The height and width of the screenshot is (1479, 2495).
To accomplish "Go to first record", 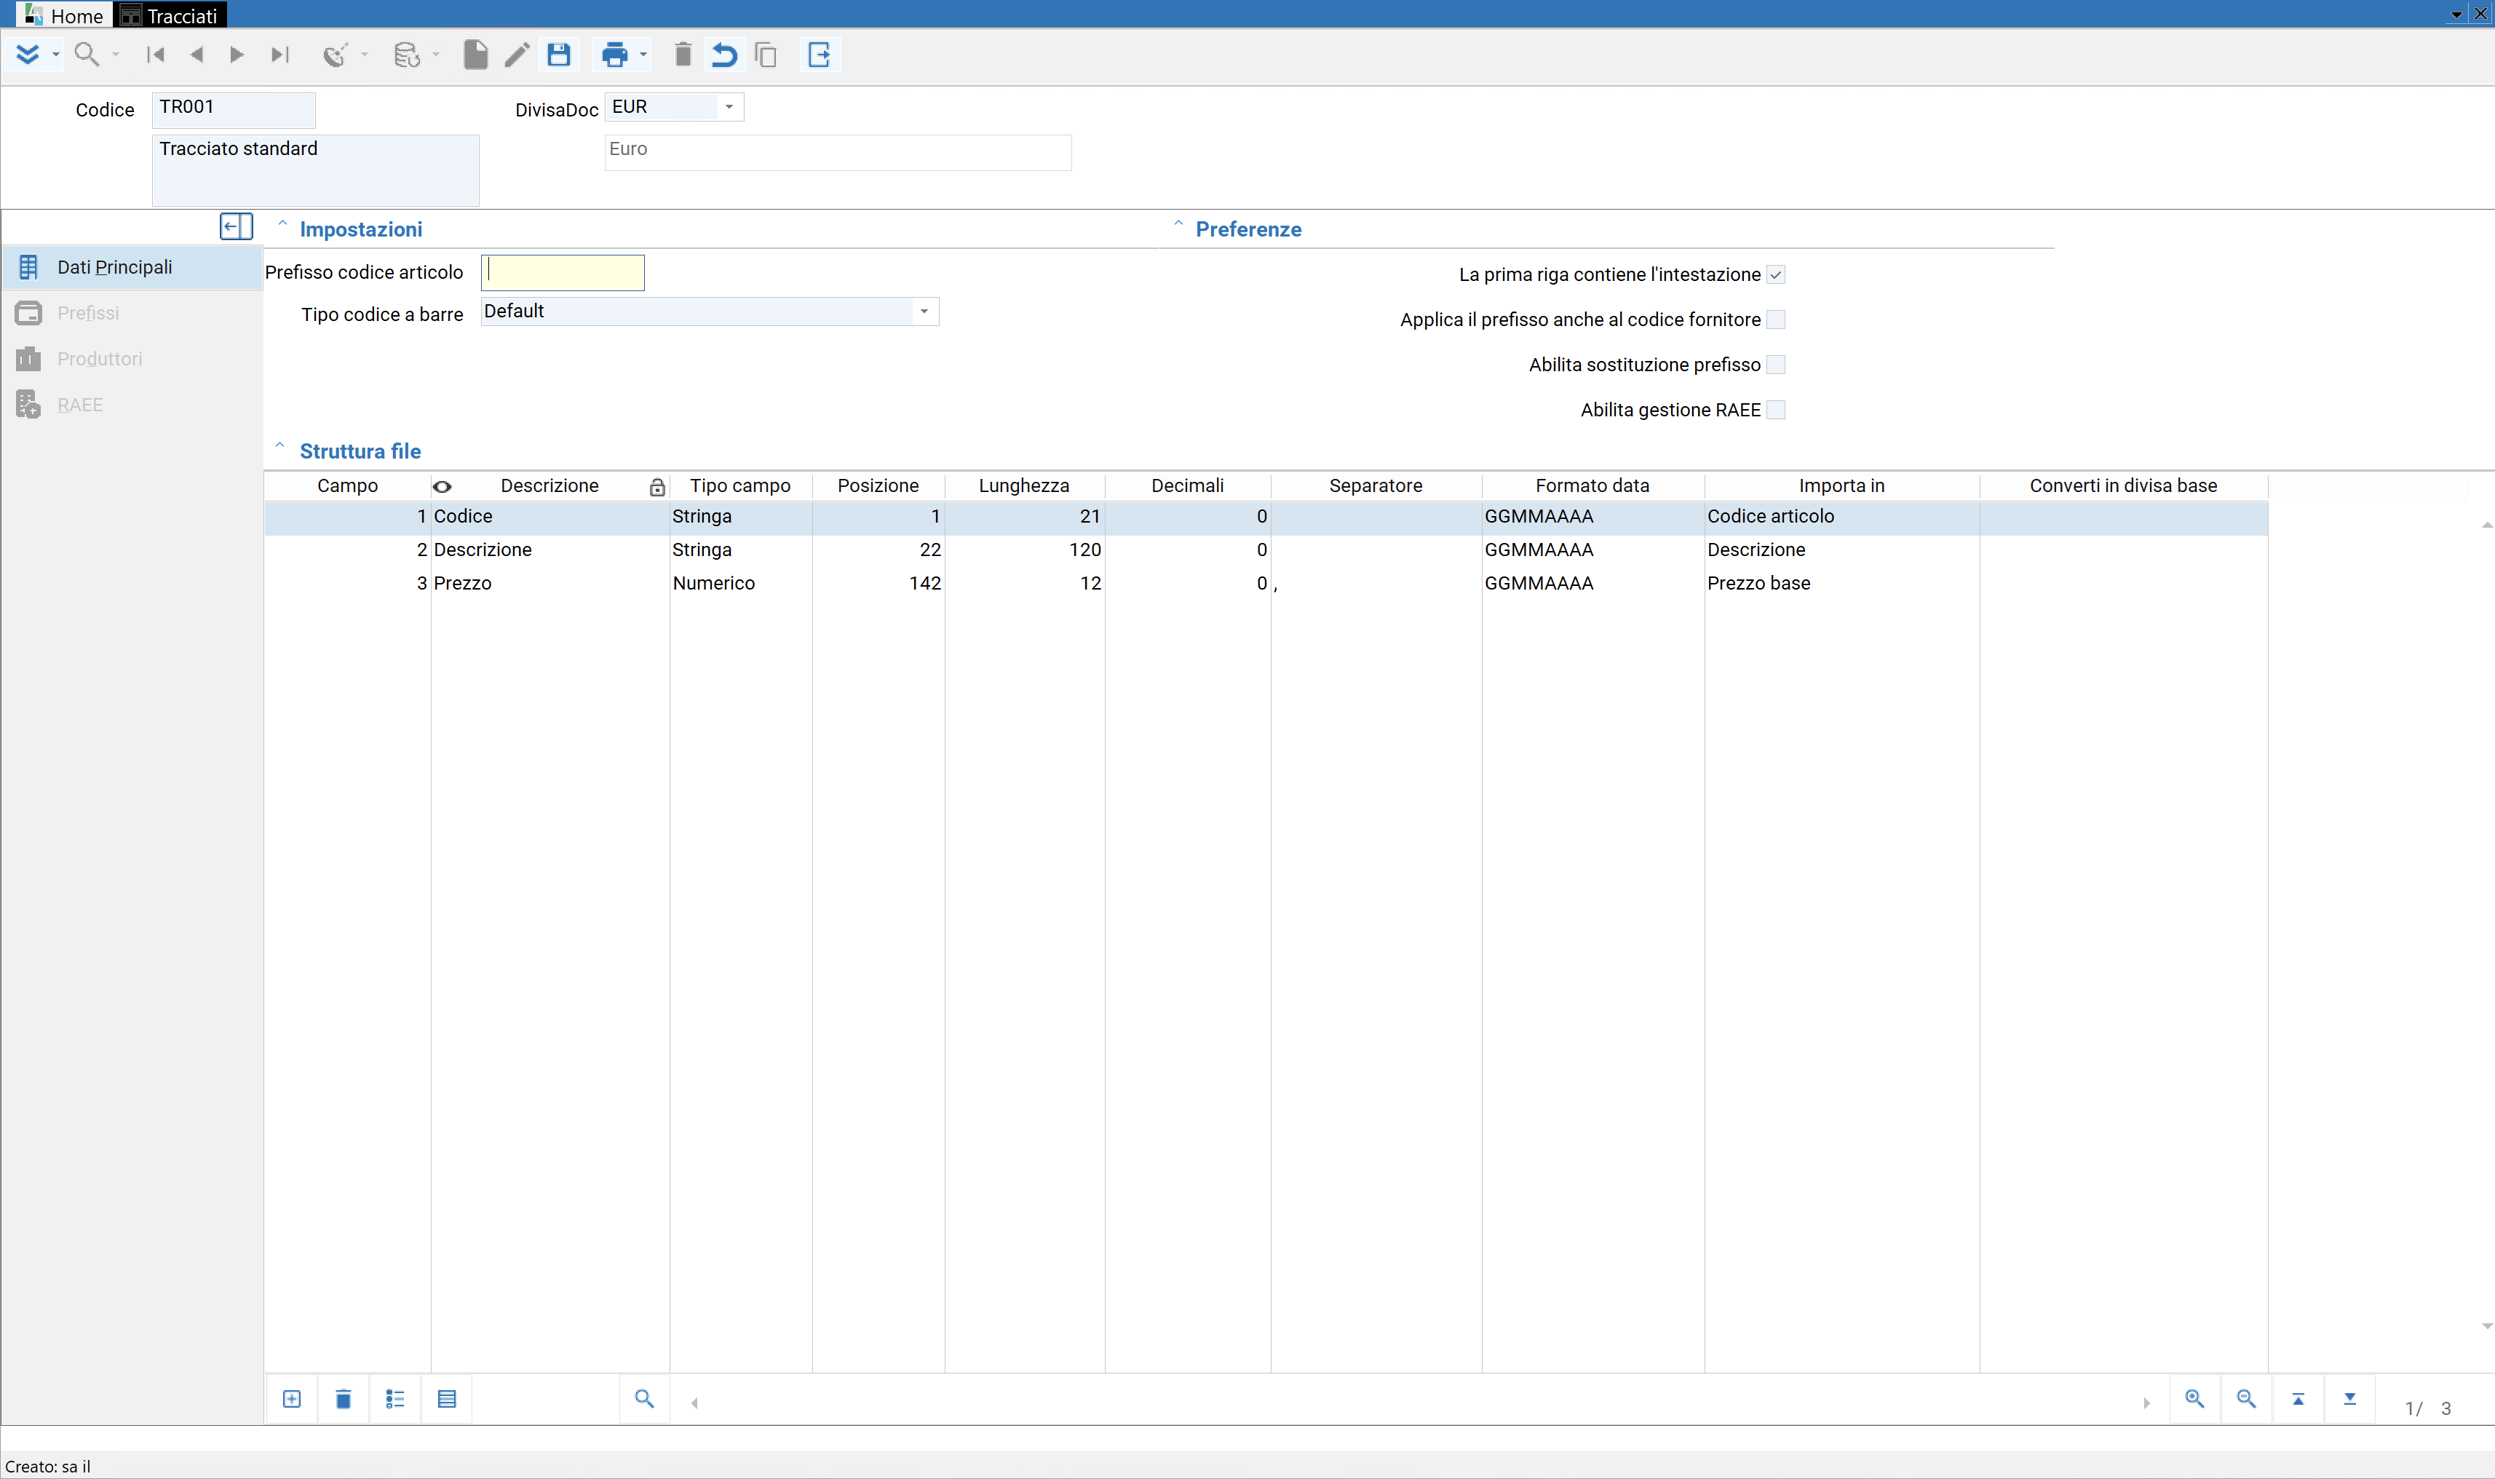I will (156, 55).
